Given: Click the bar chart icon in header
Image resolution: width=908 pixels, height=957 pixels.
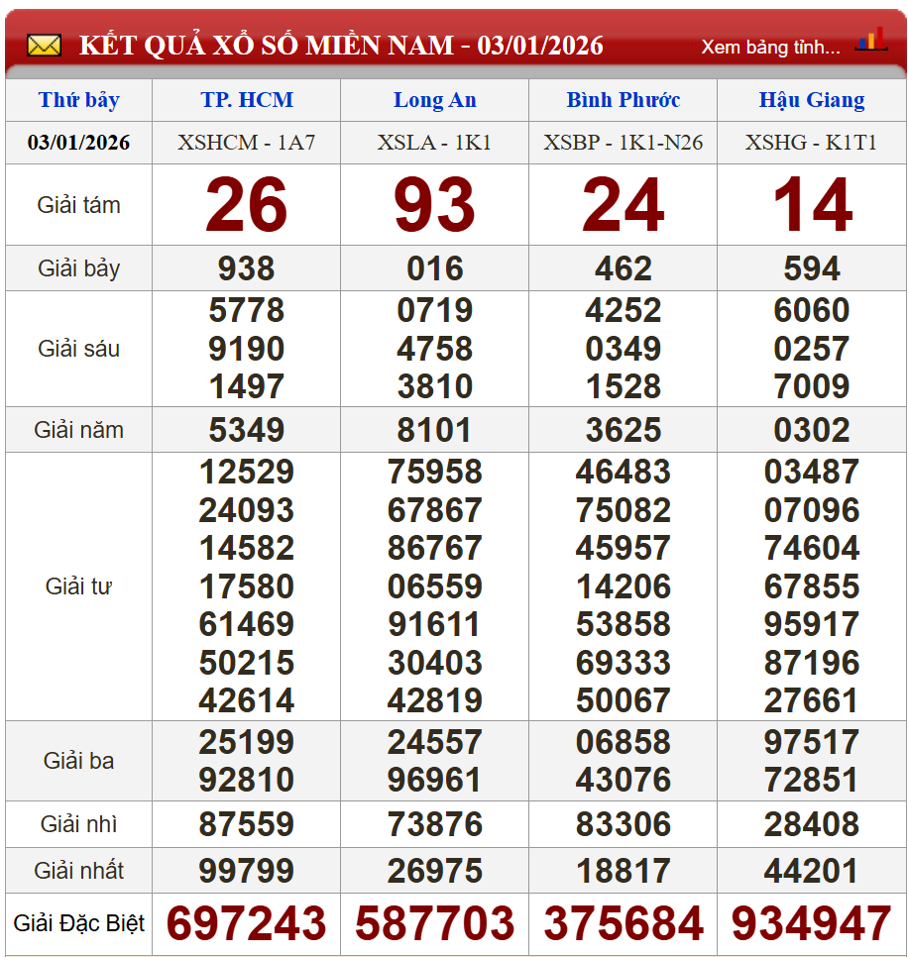Looking at the screenshot, I should pos(870,41).
